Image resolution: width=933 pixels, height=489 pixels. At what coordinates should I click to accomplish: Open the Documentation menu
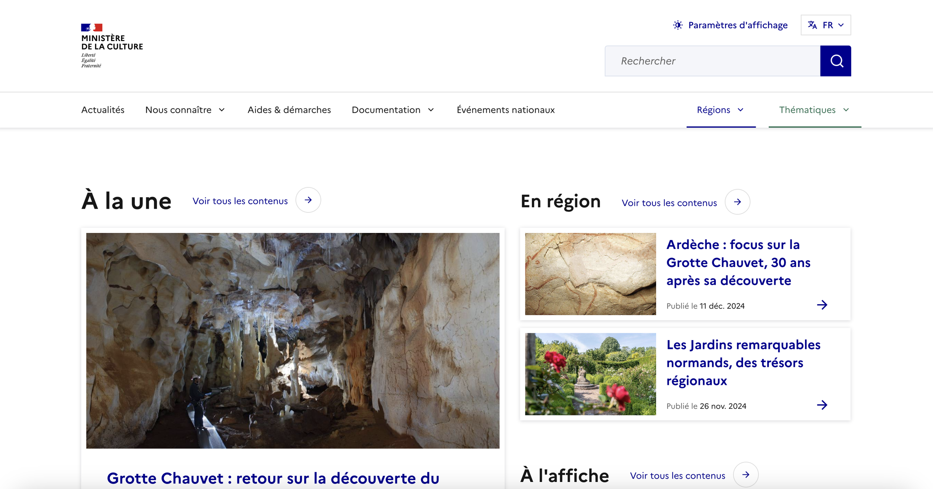pos(393,110)
